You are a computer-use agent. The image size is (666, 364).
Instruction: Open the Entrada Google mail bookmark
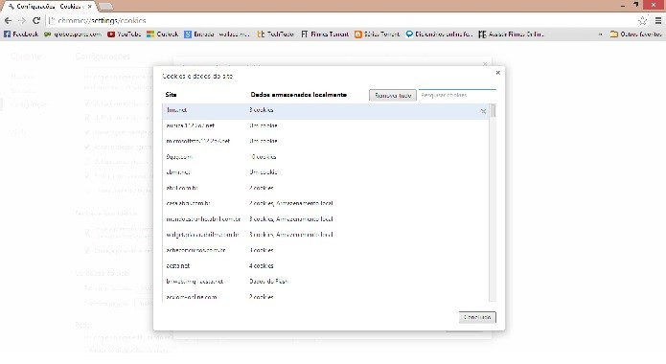217,34
